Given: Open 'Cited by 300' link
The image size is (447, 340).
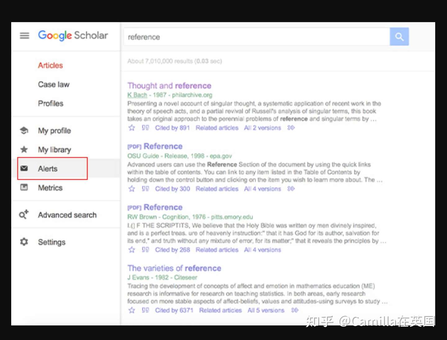Looking at the screenshot, I should 173,189.
